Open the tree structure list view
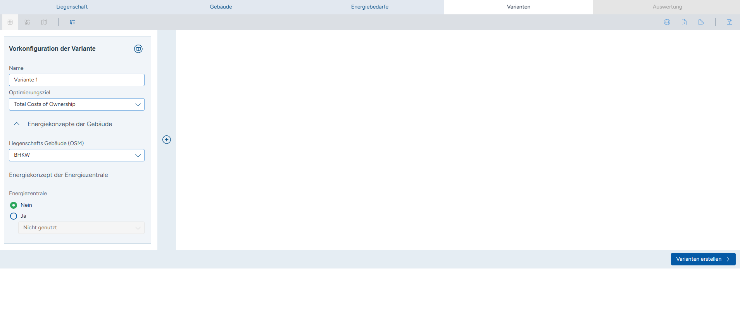This screenshot has width=740, height=336. point(72,22)
